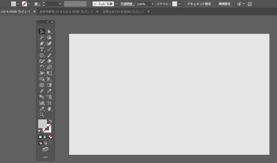Choose the Magic Wand tool
Screen dimensions: 277x163
pyautogui.click(x=42, y=37)
